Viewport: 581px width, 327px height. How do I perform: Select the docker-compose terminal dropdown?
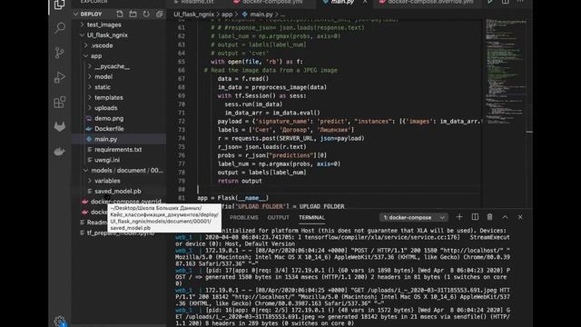414,217
